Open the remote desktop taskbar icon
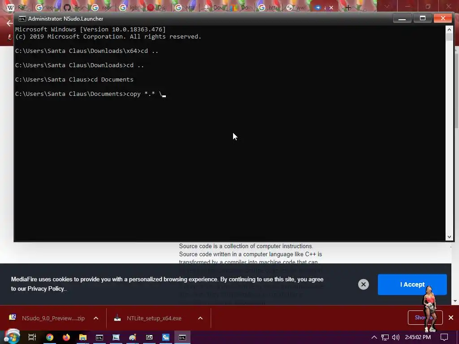The image size is (459, 344). click(x=116, y=337)
